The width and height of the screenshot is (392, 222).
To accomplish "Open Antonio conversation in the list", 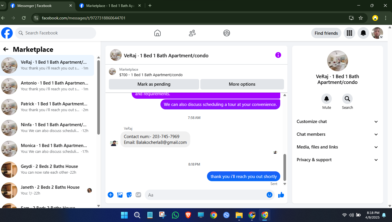I will [47, 86].
